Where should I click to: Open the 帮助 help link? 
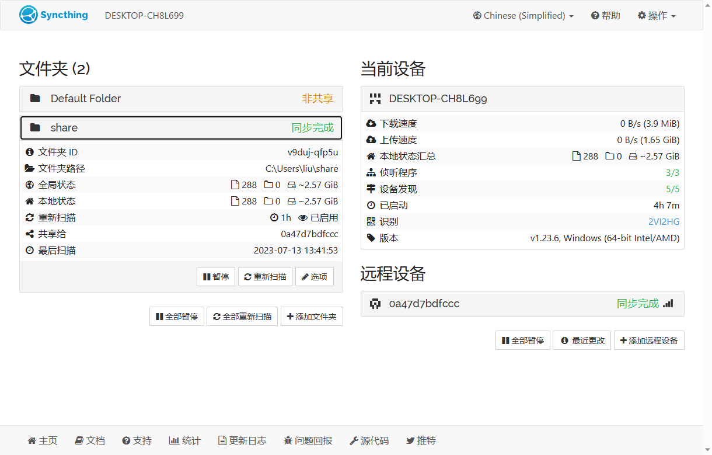[x=605, y=16]
